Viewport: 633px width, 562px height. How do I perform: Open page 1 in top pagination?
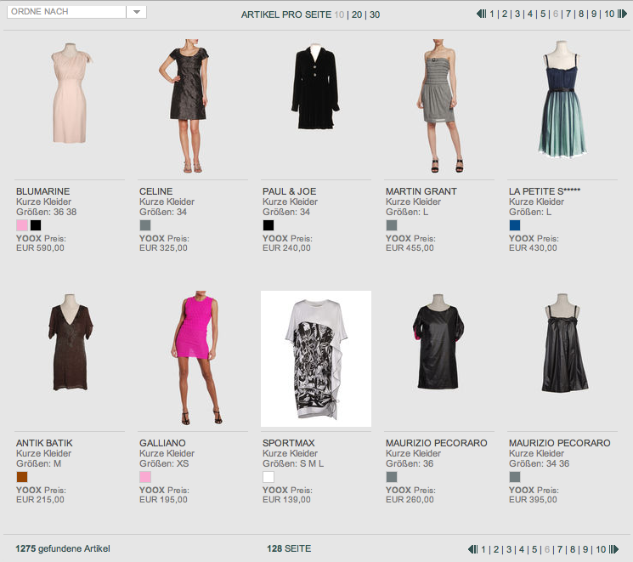coord(492,14)
